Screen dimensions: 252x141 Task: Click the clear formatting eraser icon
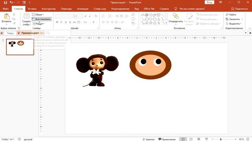pos(96,16)
